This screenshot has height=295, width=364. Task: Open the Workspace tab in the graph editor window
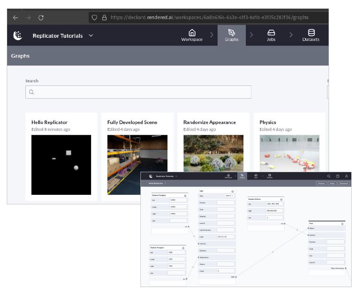click(x=228, y=176)
